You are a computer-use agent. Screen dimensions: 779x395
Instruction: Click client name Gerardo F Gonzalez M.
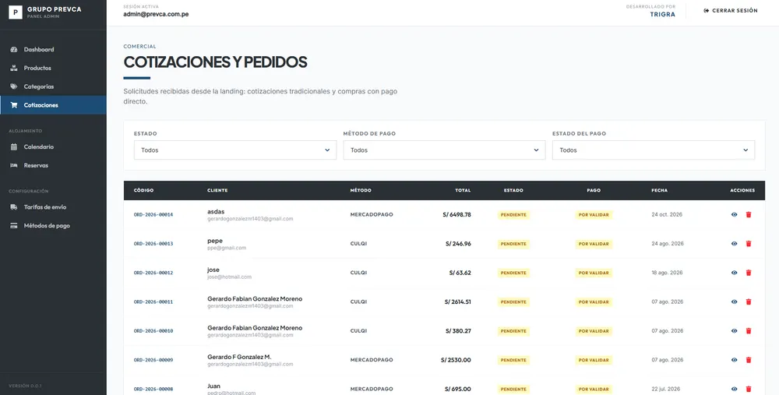click(239, 358)
